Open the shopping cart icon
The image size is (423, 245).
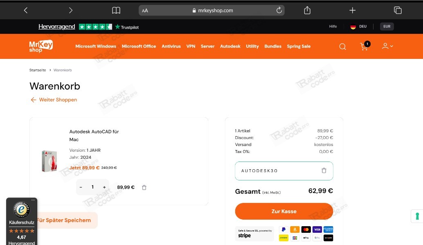(x=364, y=47)
